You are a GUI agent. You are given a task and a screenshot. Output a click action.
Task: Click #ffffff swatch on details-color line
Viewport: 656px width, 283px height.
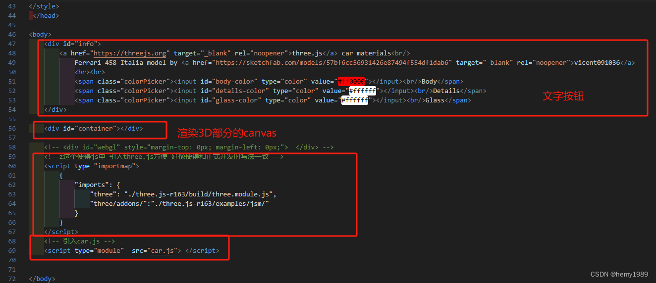[x=363, y=91]
